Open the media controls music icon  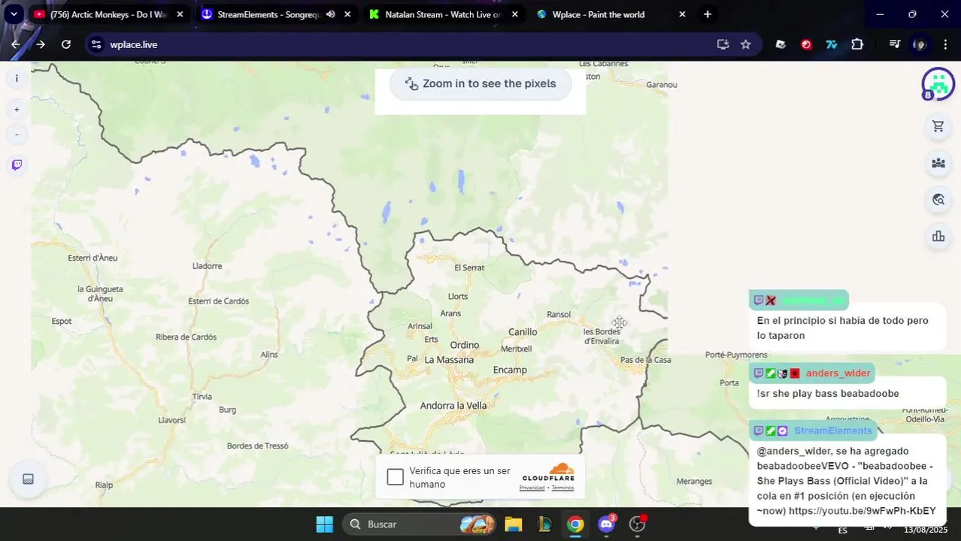[x=895, y=44]
